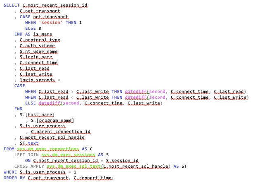Click S.[program_name] column

pos(52,121)
